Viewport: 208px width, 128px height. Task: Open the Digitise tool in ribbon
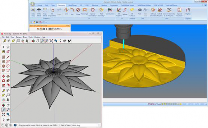point(188,11)
